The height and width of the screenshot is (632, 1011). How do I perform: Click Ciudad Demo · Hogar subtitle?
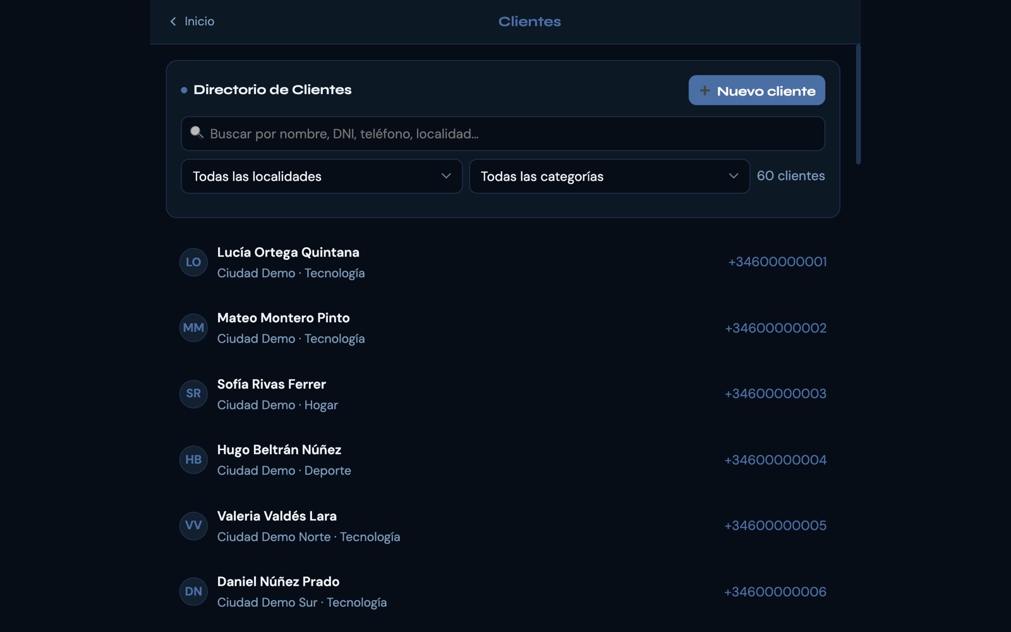point(277,405)
